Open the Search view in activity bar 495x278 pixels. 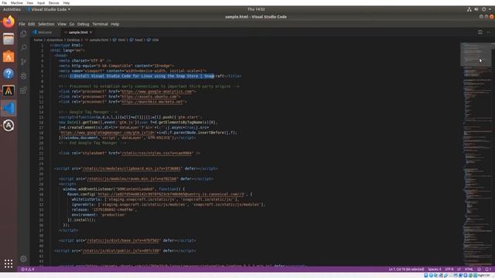[24, 47]
